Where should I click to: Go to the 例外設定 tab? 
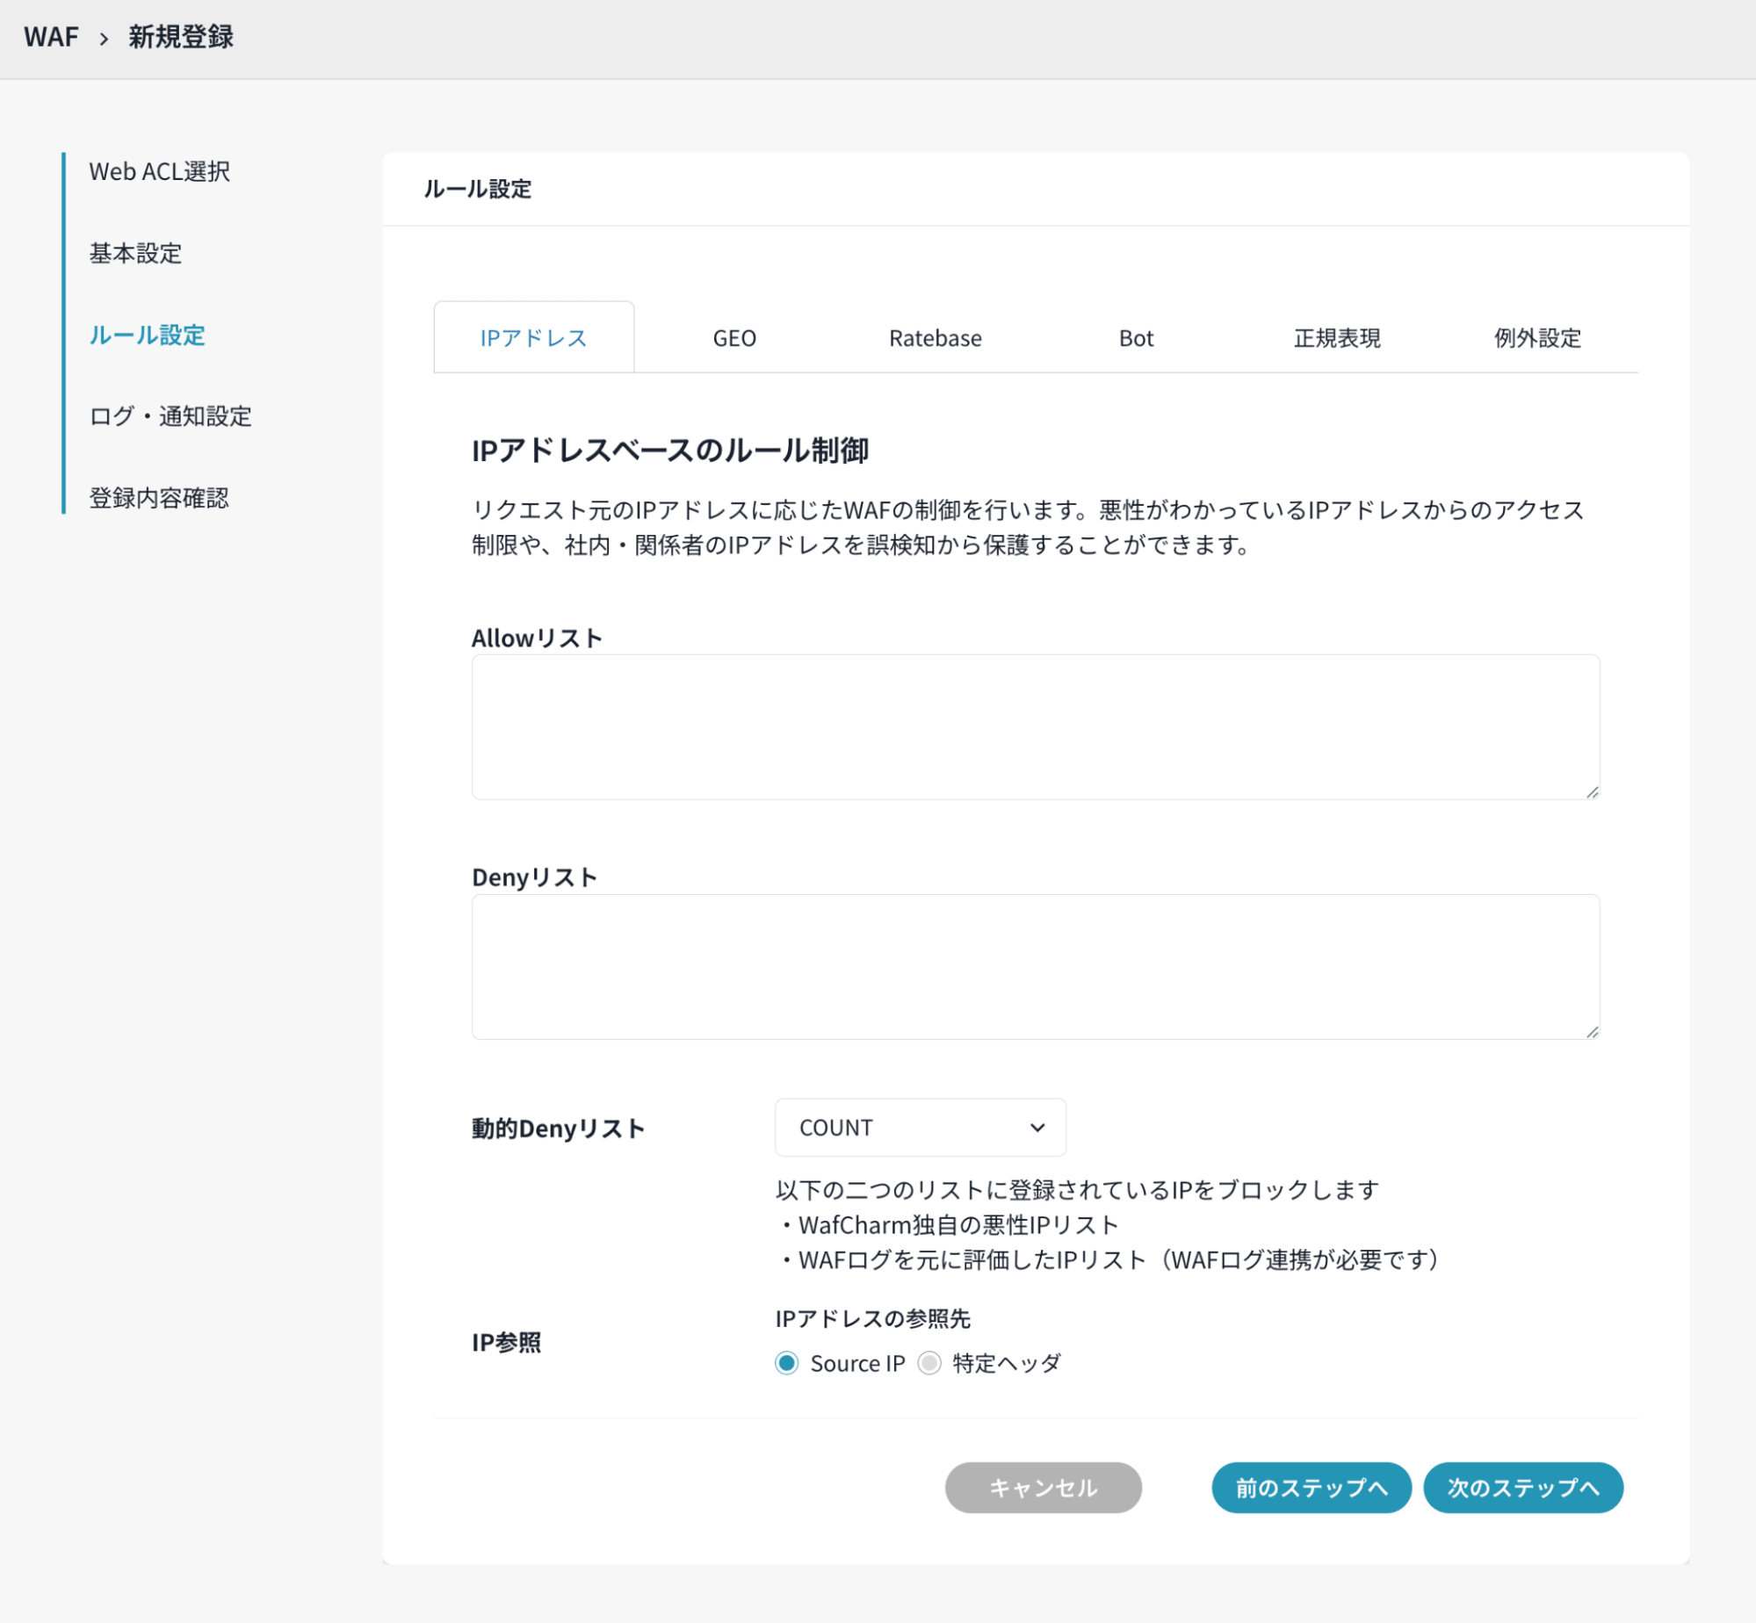coord(1537,338)
